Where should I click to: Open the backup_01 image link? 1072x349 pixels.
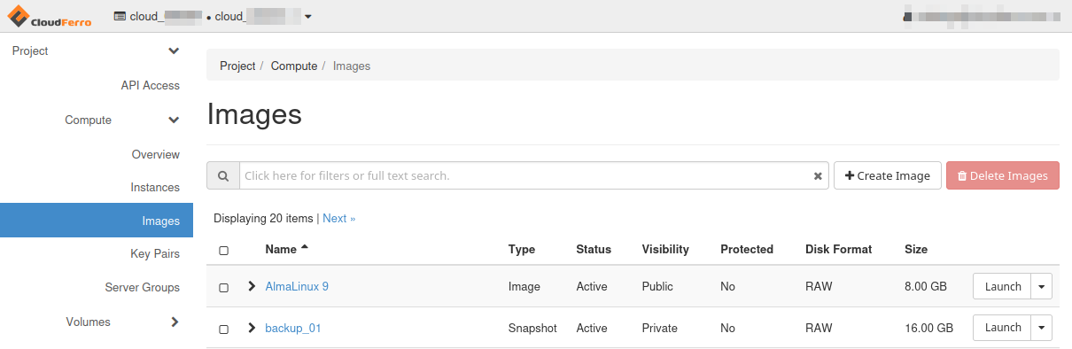293,328
